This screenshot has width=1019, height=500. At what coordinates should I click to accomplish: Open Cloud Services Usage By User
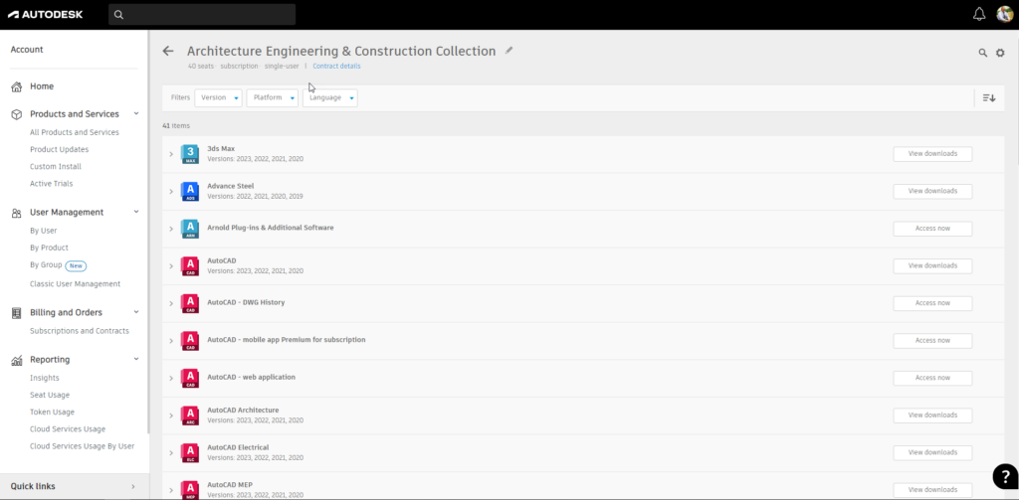pyautogui.click(x=82, y=446)
